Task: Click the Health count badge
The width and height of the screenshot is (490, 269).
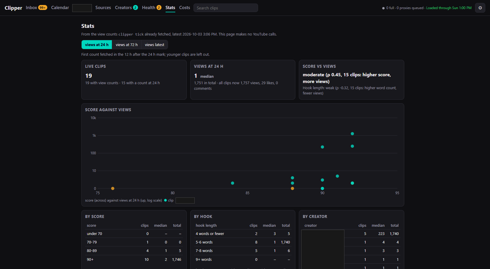Action: (x=159, y=8)
